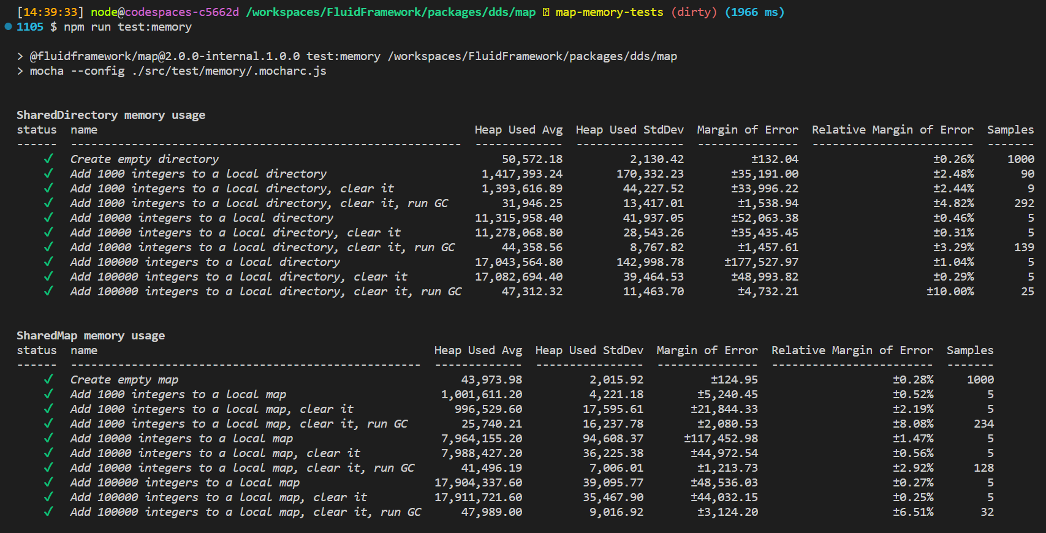Click row Add 1000 integers to a local map
Viewport: 1046px width, 533px height.
505,395
